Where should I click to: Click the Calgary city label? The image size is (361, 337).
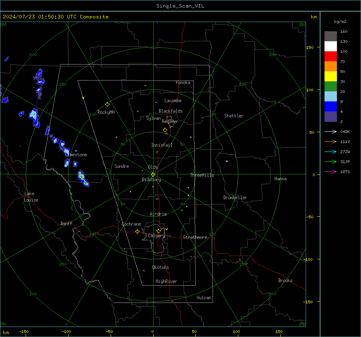156,236
